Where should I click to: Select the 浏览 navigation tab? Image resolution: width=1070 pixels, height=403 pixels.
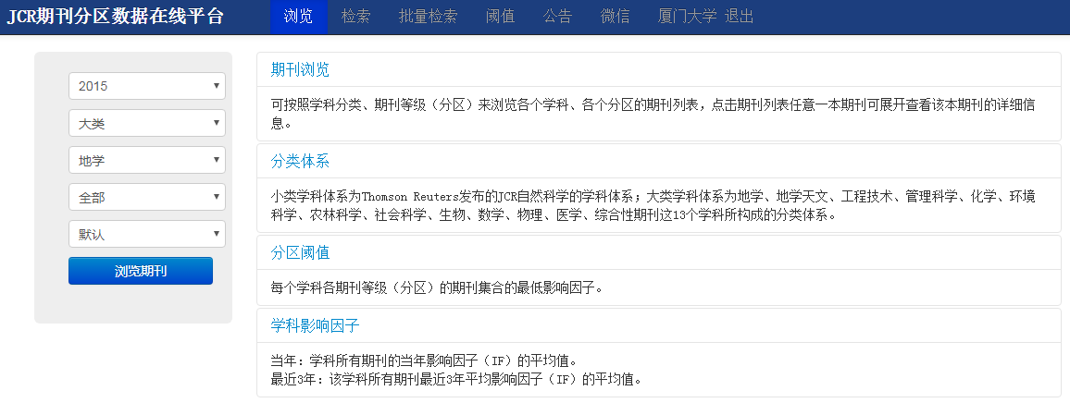298,17
